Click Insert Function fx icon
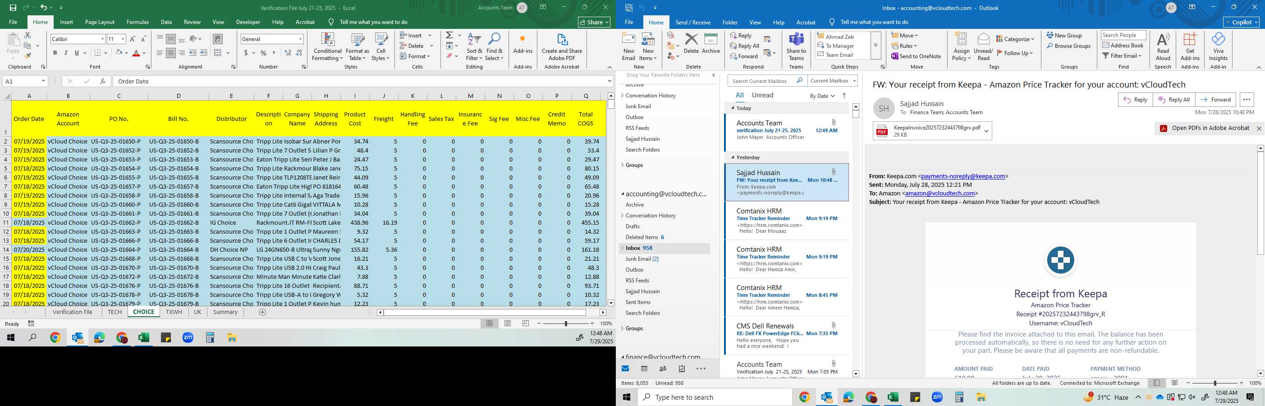Viewport: 1265px width, 406px height. point(103,81)
